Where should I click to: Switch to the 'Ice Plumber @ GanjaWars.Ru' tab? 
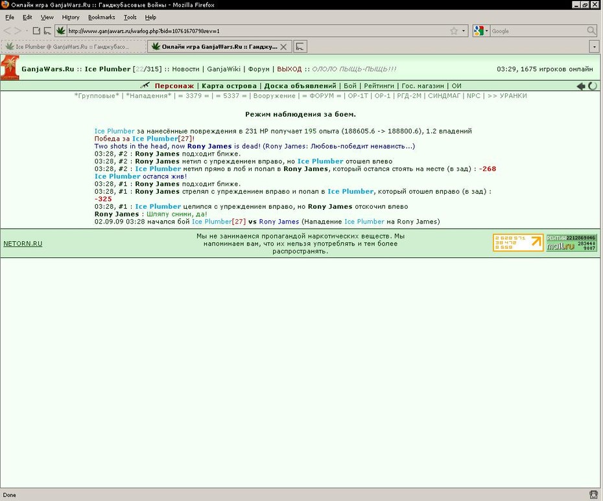pyautogui.click(x=73, y=47)
